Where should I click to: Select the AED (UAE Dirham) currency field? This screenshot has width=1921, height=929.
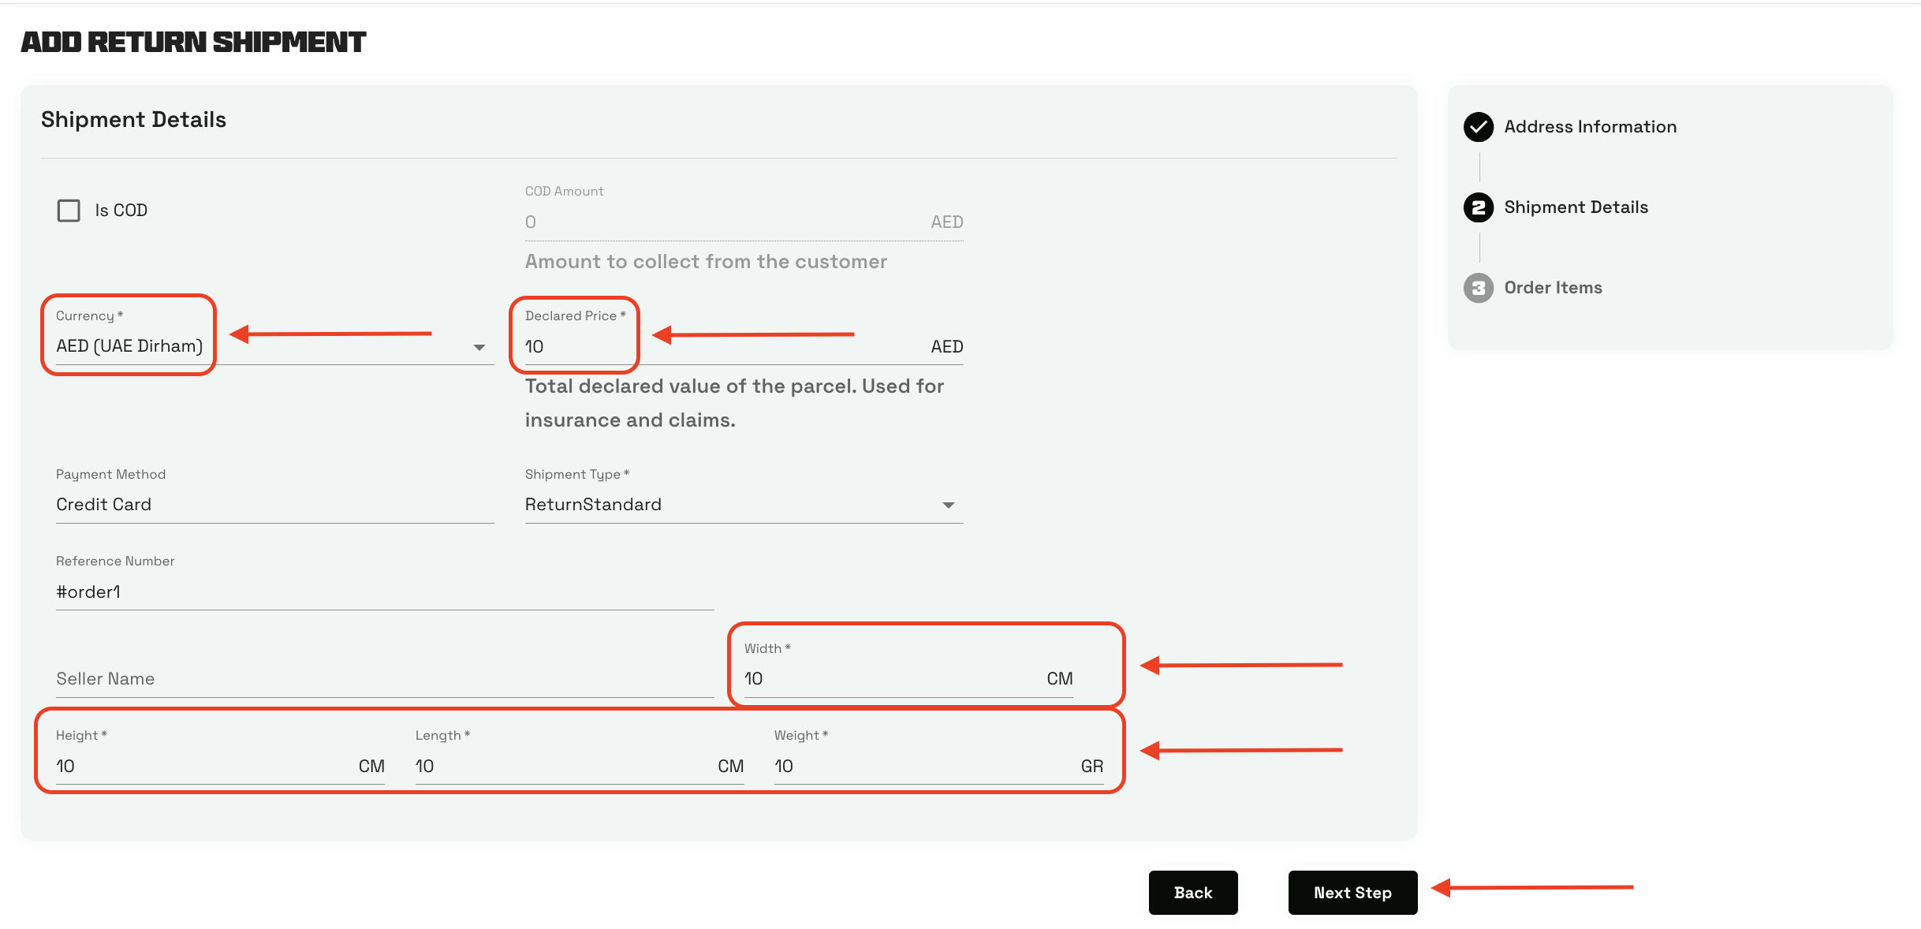130,346
